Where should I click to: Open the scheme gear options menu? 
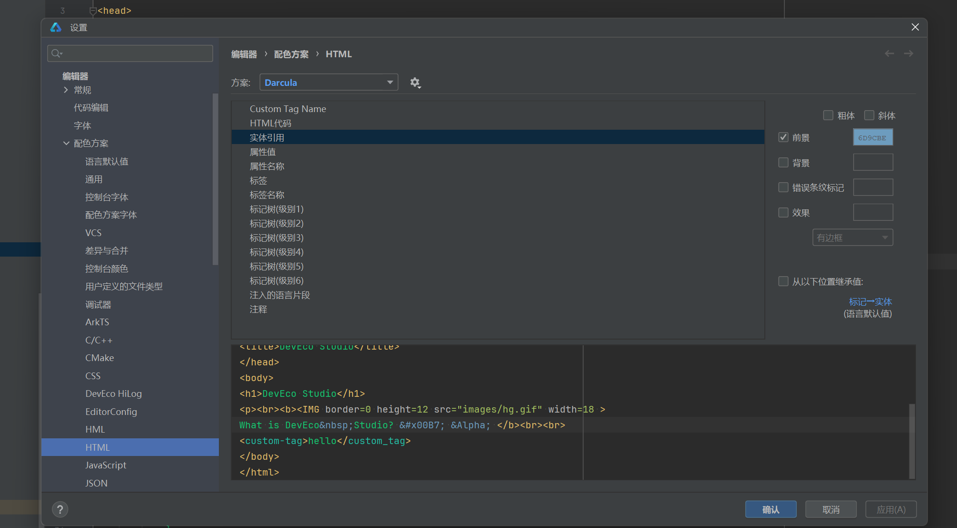(415, 83)
